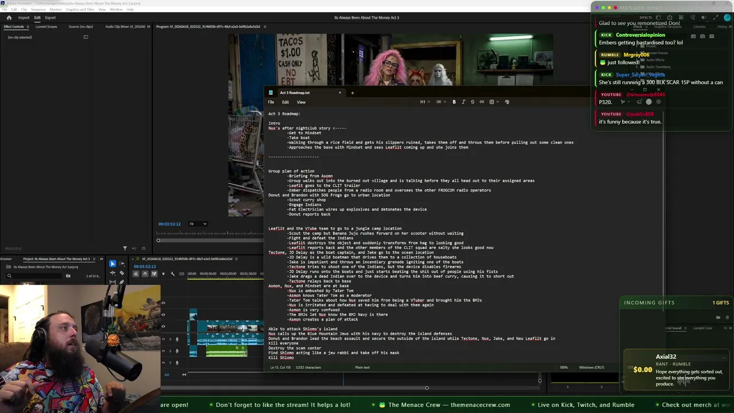734x413 pixels.
Task: Open the table dropdown in Notepad toolbar
Action: tap(493, 102)
